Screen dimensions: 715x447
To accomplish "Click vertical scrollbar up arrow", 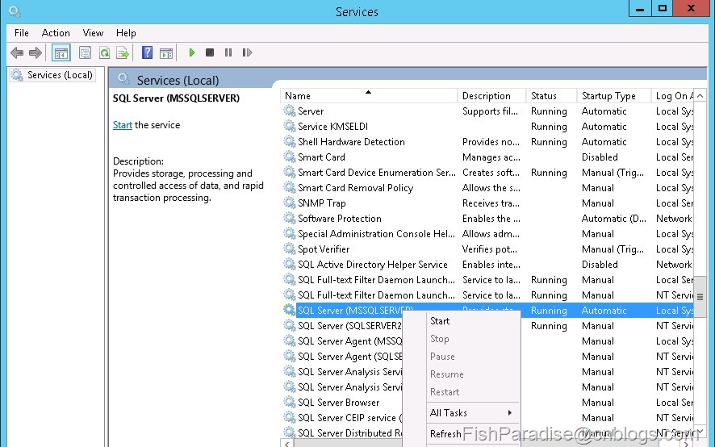I will pos(700,96).
